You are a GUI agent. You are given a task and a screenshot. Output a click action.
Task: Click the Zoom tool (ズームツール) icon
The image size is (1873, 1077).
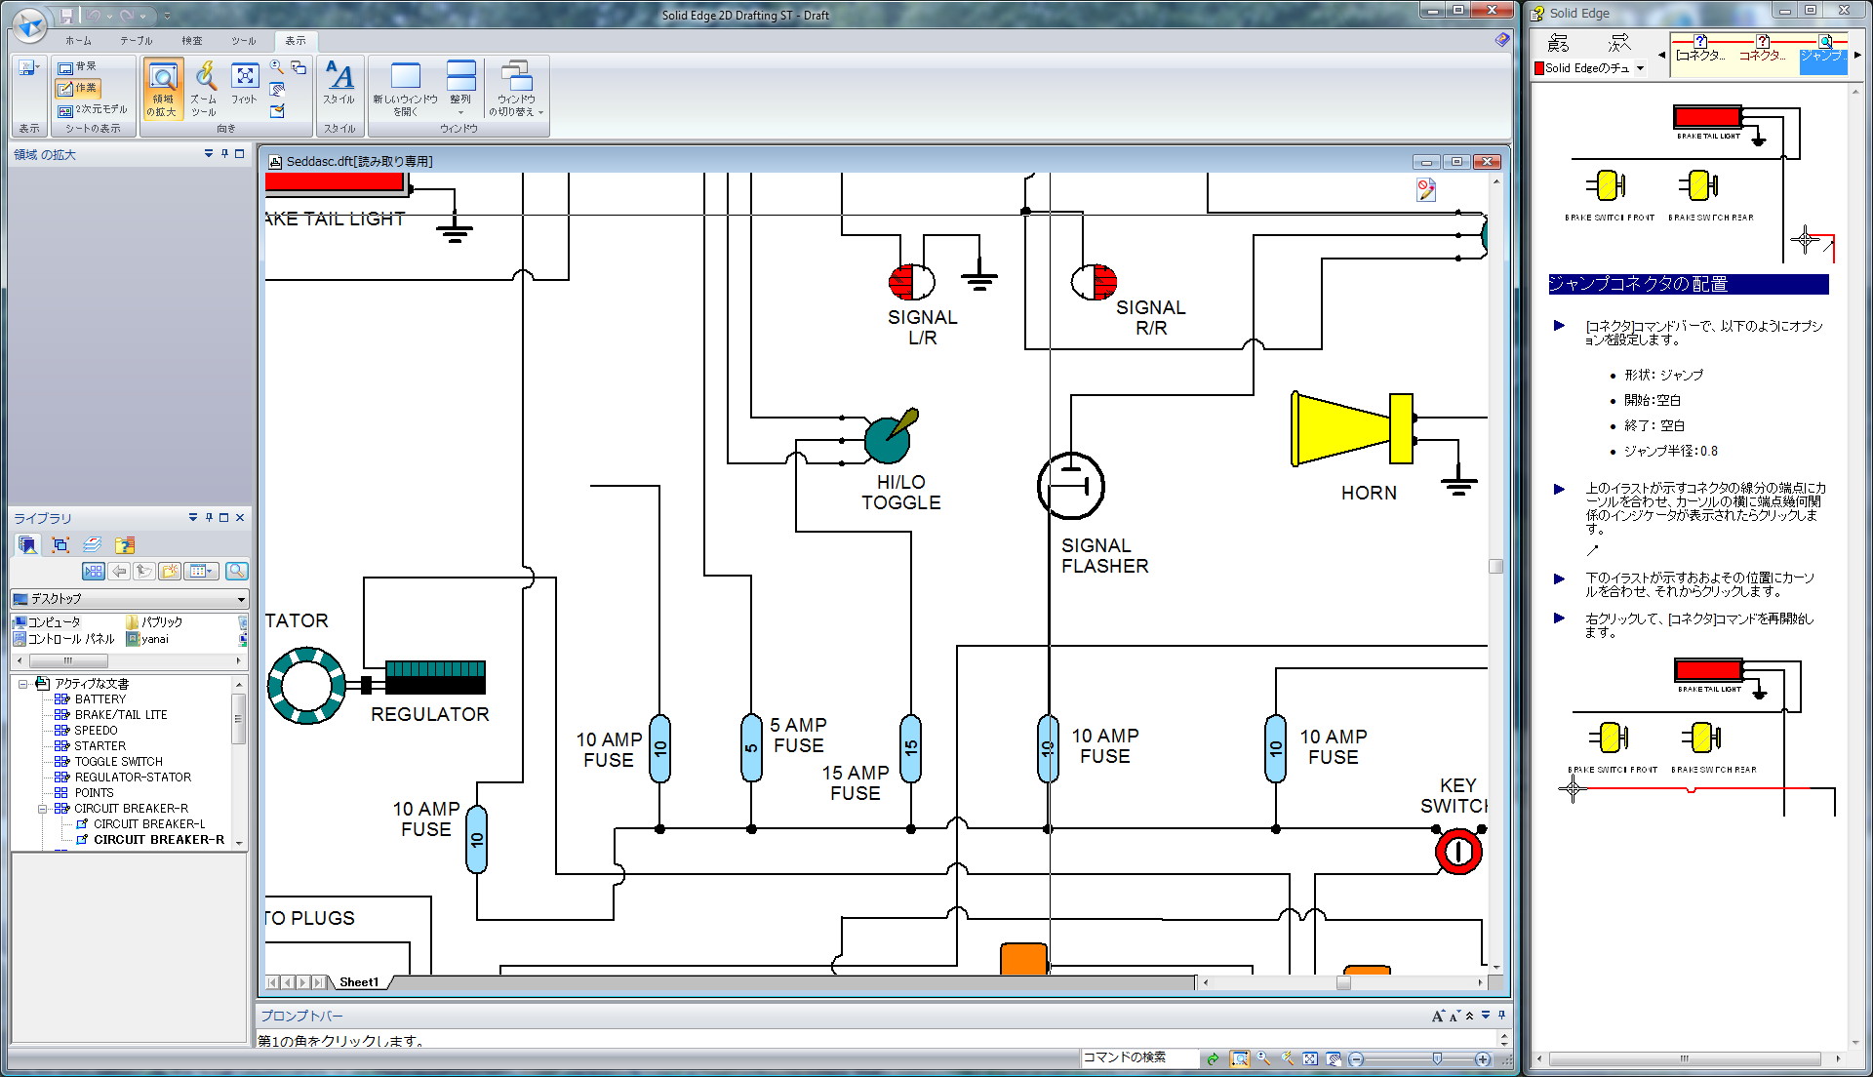204,88
